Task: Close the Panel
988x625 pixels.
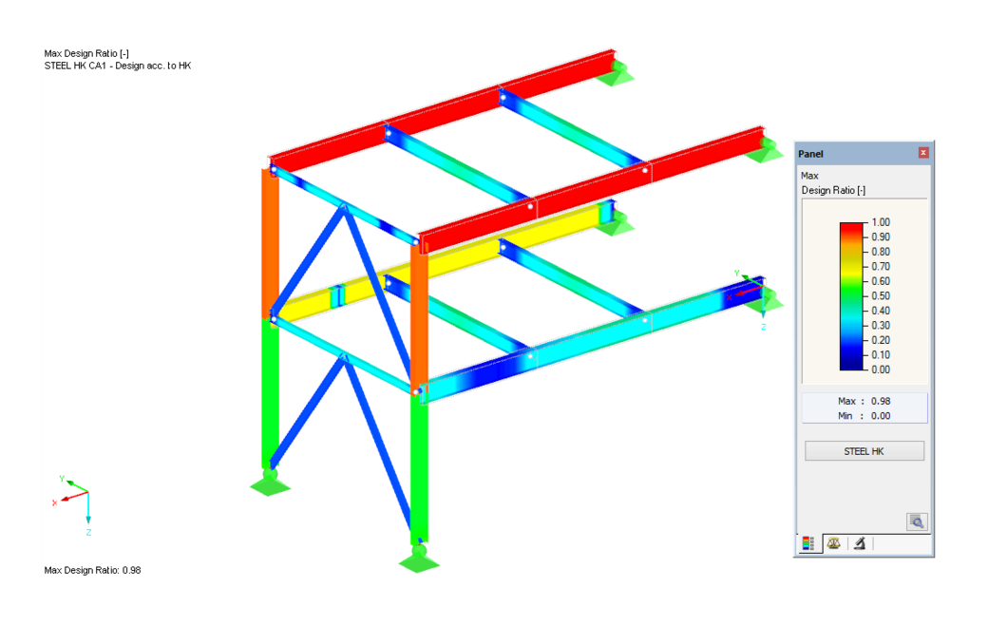Action: tap(923, 153)
